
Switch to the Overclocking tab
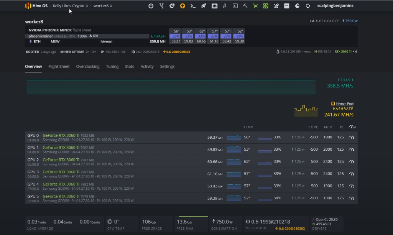(88, 66)
